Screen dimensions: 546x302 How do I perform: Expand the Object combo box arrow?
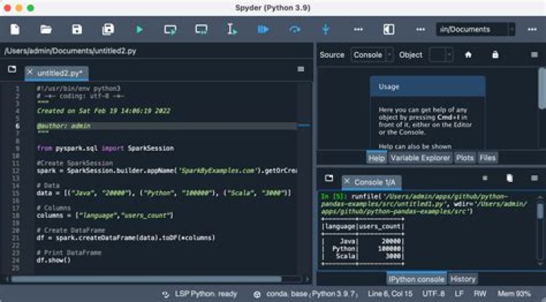(450, 55)
